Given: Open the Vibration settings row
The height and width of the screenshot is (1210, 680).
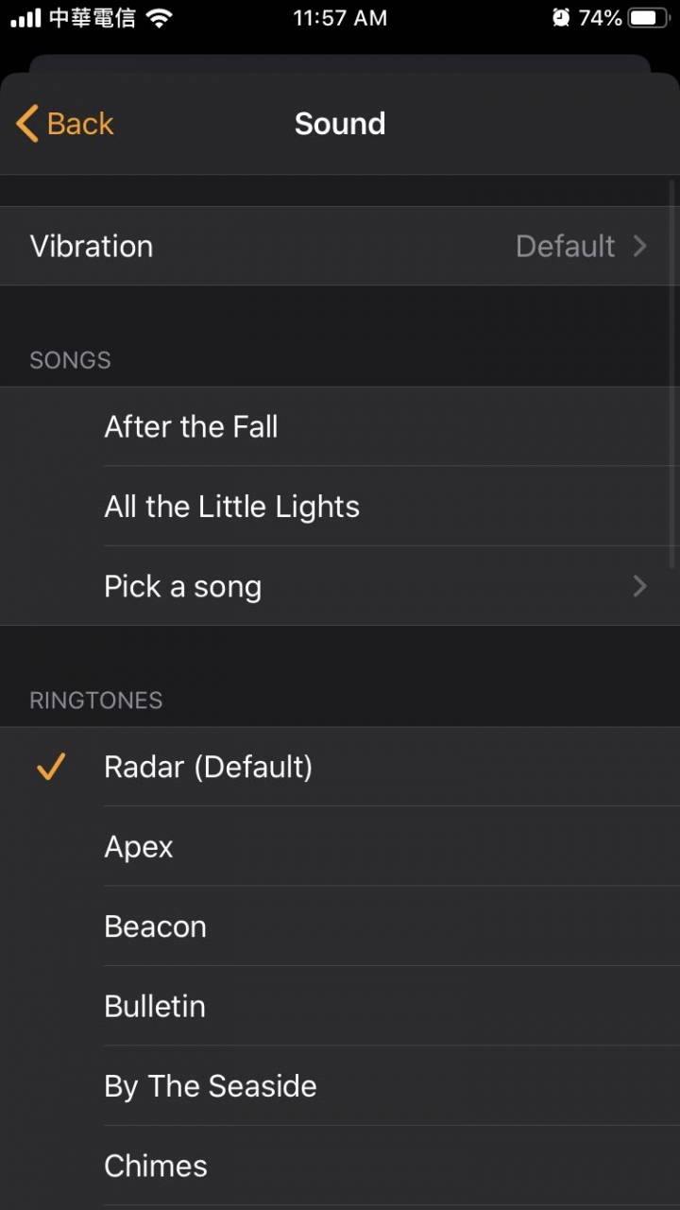Looking at the screenshot, I should click(340, 246).
